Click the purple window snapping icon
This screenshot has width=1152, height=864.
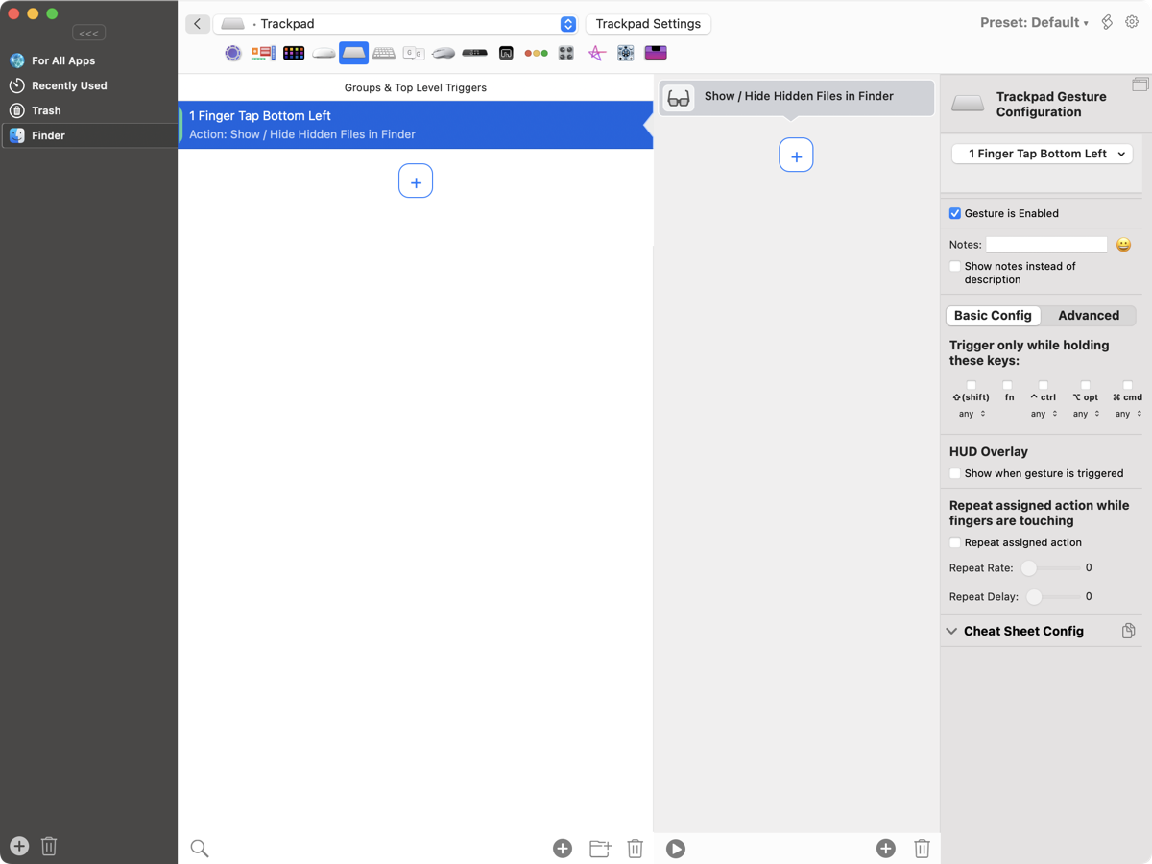tap(656, 53)
